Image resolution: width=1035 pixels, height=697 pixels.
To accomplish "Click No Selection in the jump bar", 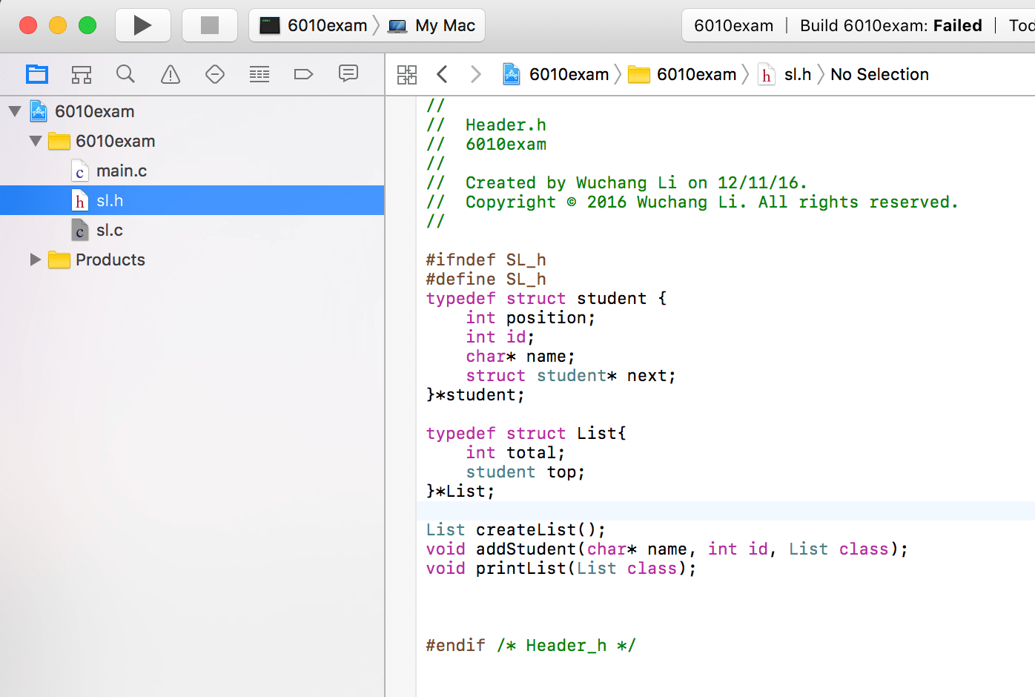I will click(x=879, y=74).
